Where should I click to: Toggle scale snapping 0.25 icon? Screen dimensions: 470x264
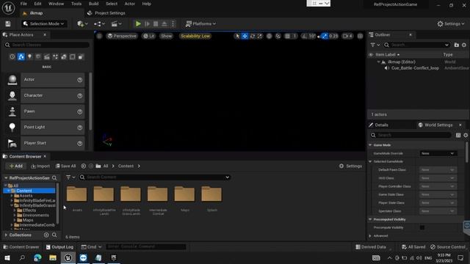[325, 36]
